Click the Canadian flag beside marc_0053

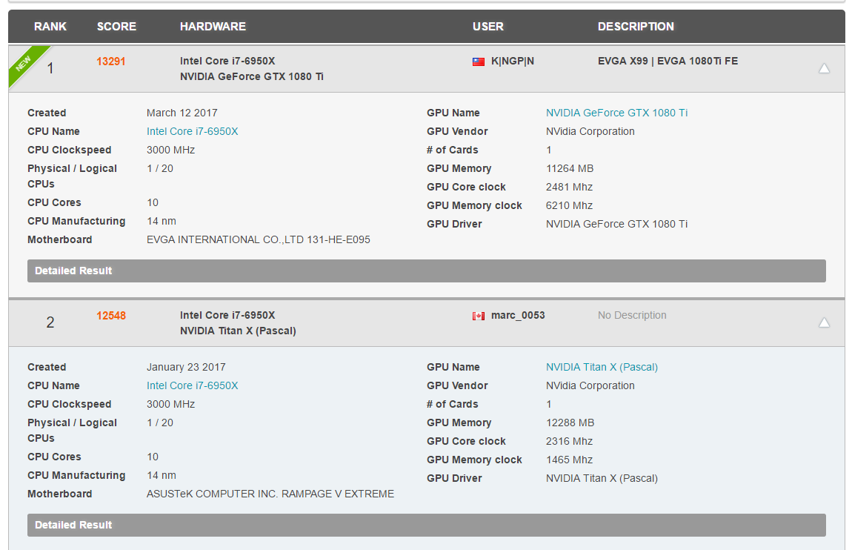point(479,316)
